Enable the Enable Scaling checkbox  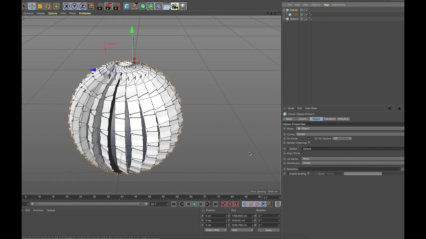[x=309, y=174]
